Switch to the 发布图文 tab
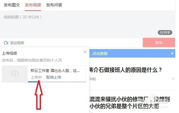The width and height of the screenshot is (179, 113). [12, 5]
